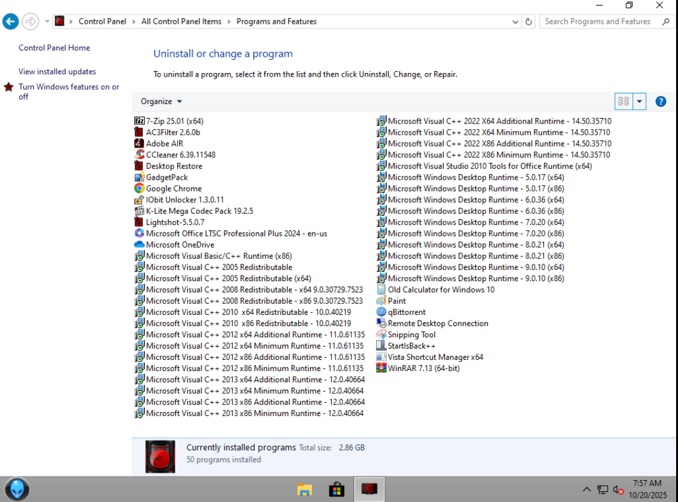Click the StartIsBack++ icon
The width and height of the screenshot is (678, 502).
(381, 346)
